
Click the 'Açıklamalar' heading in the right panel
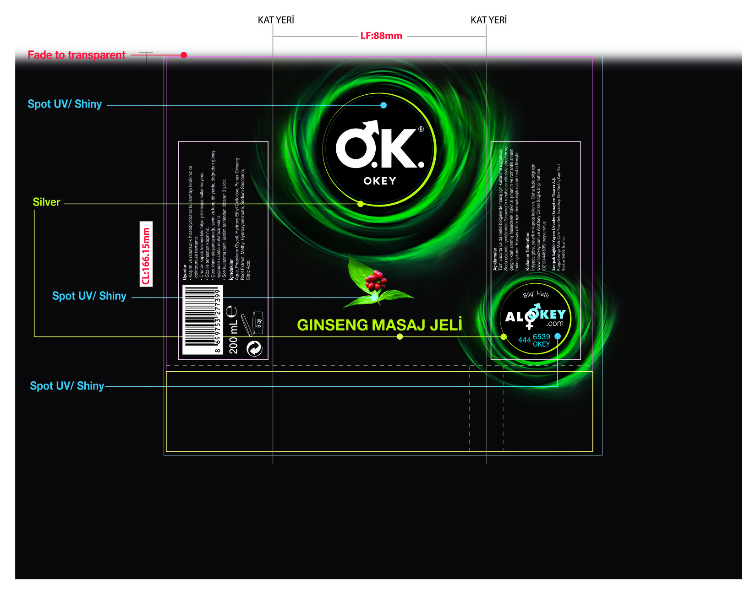(x=495, y=259)
